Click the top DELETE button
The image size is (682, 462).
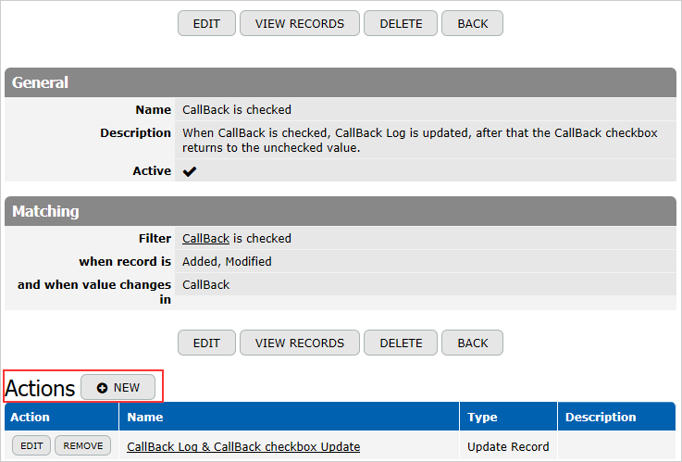401,23
